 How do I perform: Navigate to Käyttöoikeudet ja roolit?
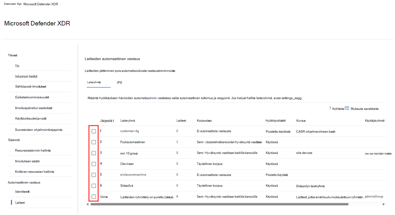pyautogui.click(x=31, y=119)
